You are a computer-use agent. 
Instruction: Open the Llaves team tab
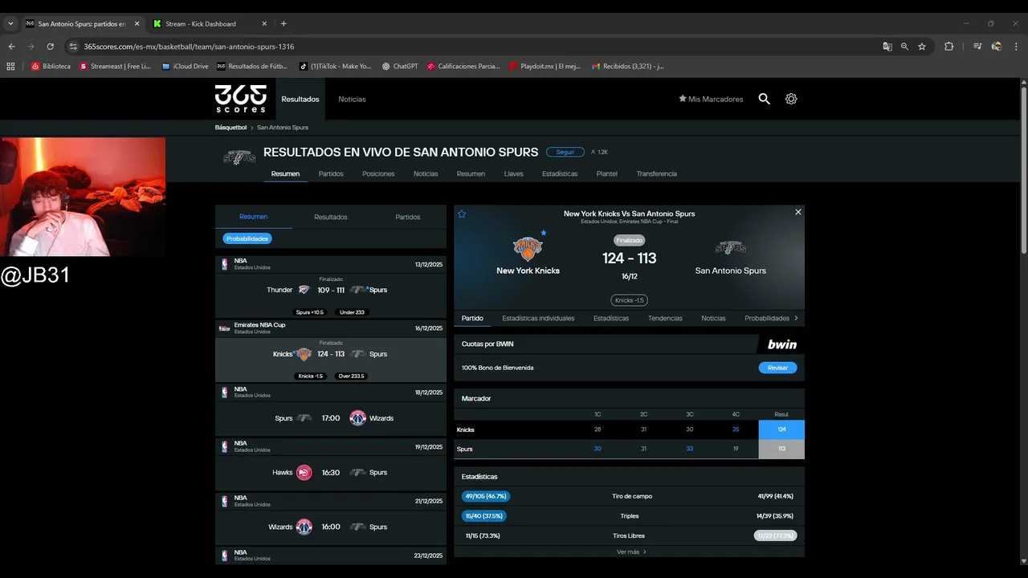click(x=514, y=173)
